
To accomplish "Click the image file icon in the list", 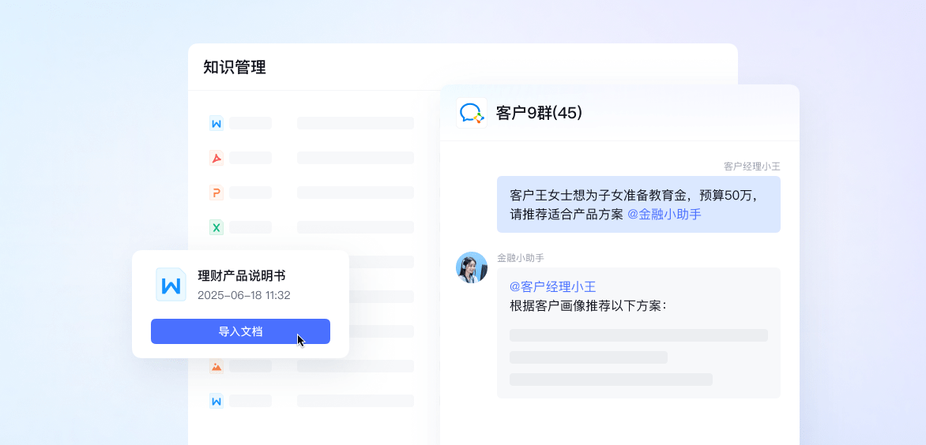I will coord(216,366).
